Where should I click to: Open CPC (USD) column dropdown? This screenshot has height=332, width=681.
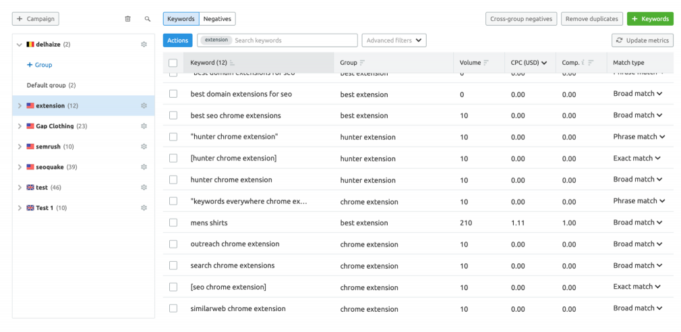point(544,63)
